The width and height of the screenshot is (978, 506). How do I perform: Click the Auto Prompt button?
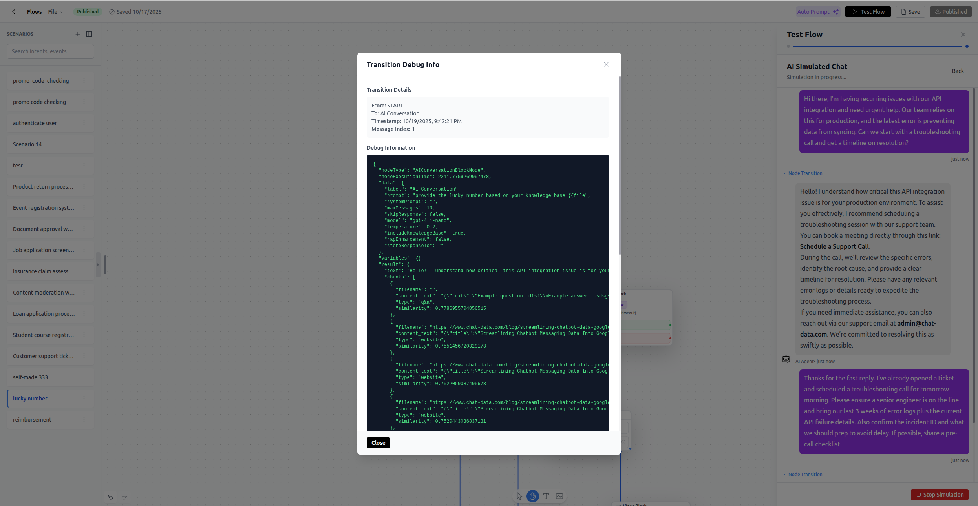tap(817, 12)
